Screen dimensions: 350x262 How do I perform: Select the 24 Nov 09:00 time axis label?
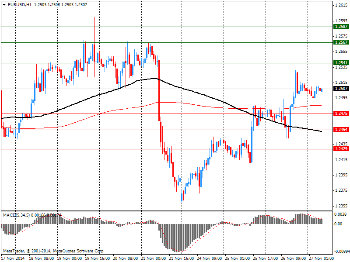209,259
